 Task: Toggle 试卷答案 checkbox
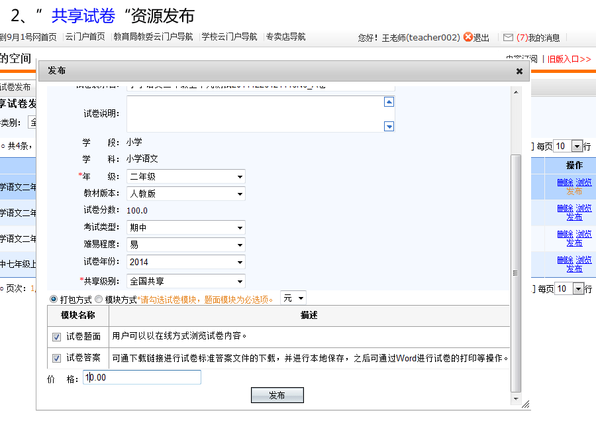[56, 359]
